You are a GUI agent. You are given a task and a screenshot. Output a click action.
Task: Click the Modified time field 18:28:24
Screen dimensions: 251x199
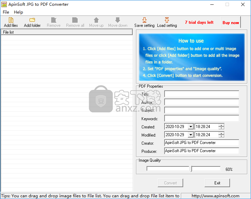207,135
